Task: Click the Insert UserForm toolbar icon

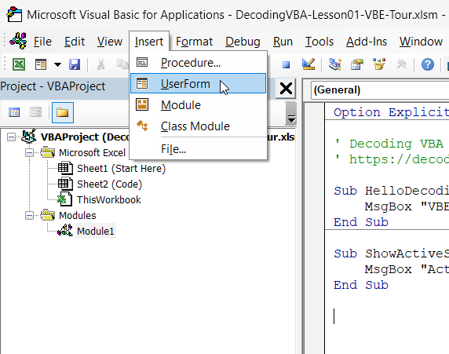Action: pyautogui.click(x=41, y=64)
